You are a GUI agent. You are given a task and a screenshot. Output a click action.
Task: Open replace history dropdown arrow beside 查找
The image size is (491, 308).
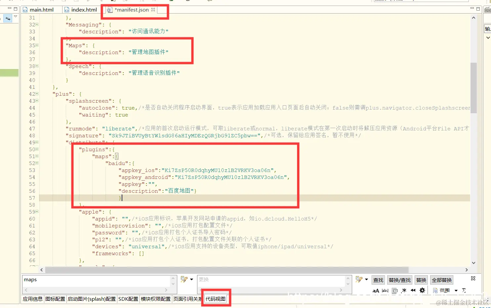tap(366, 280)
